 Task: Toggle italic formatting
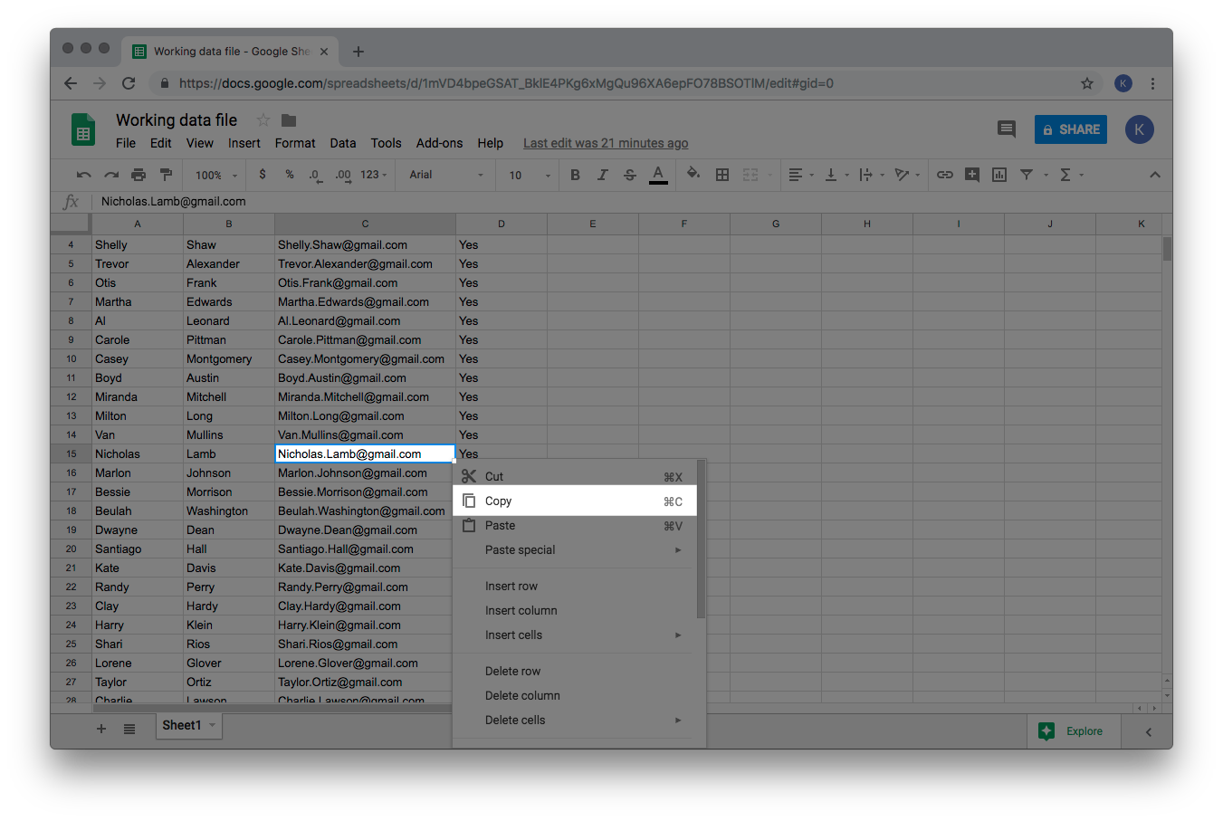(602, 175)
